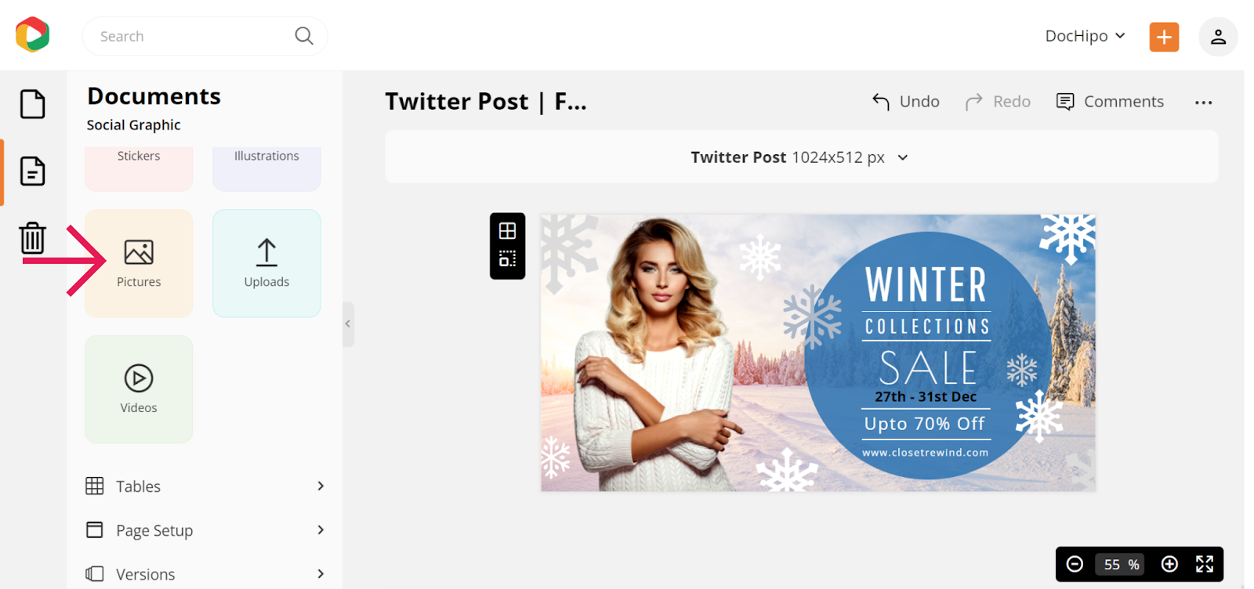
Task: Open the Videos tile
Action: coord(139,389)
